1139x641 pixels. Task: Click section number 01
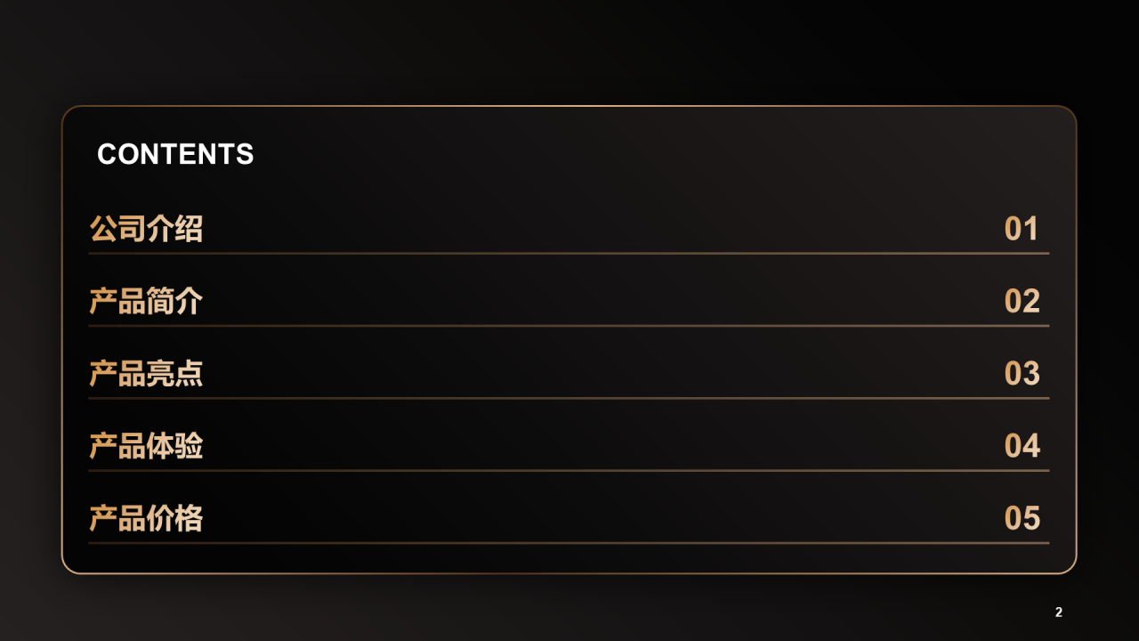click(1022, 229)
